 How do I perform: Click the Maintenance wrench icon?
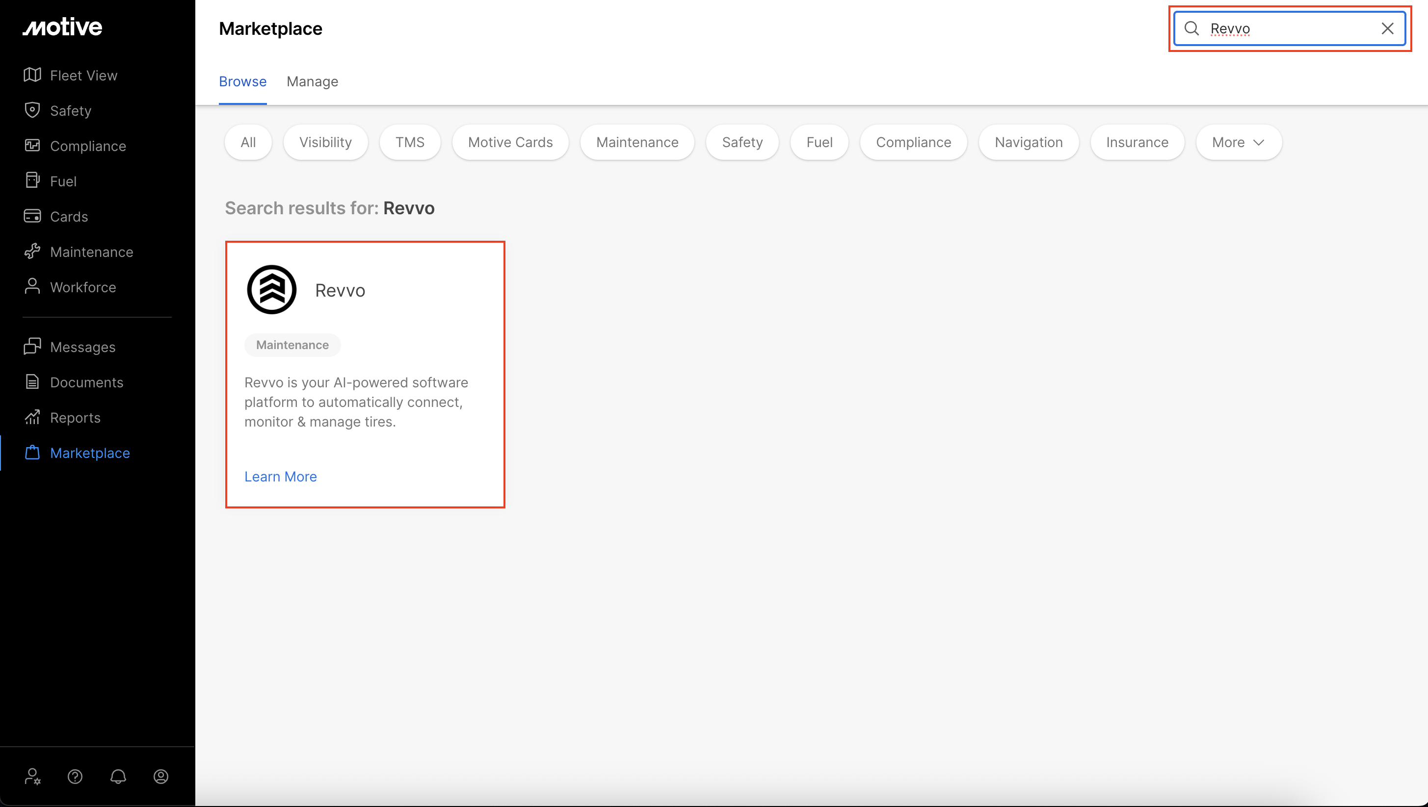(x=32, y=252)
